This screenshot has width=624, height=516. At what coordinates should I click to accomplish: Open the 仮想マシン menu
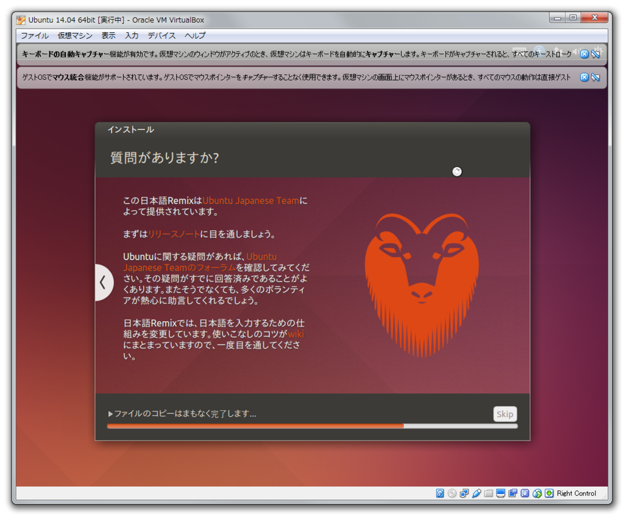pos(75,35)
